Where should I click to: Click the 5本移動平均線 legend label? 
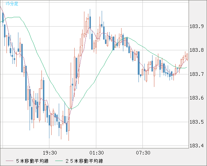[x=32, y=161]
